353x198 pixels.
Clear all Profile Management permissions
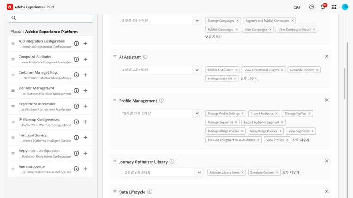pos(301,140)
